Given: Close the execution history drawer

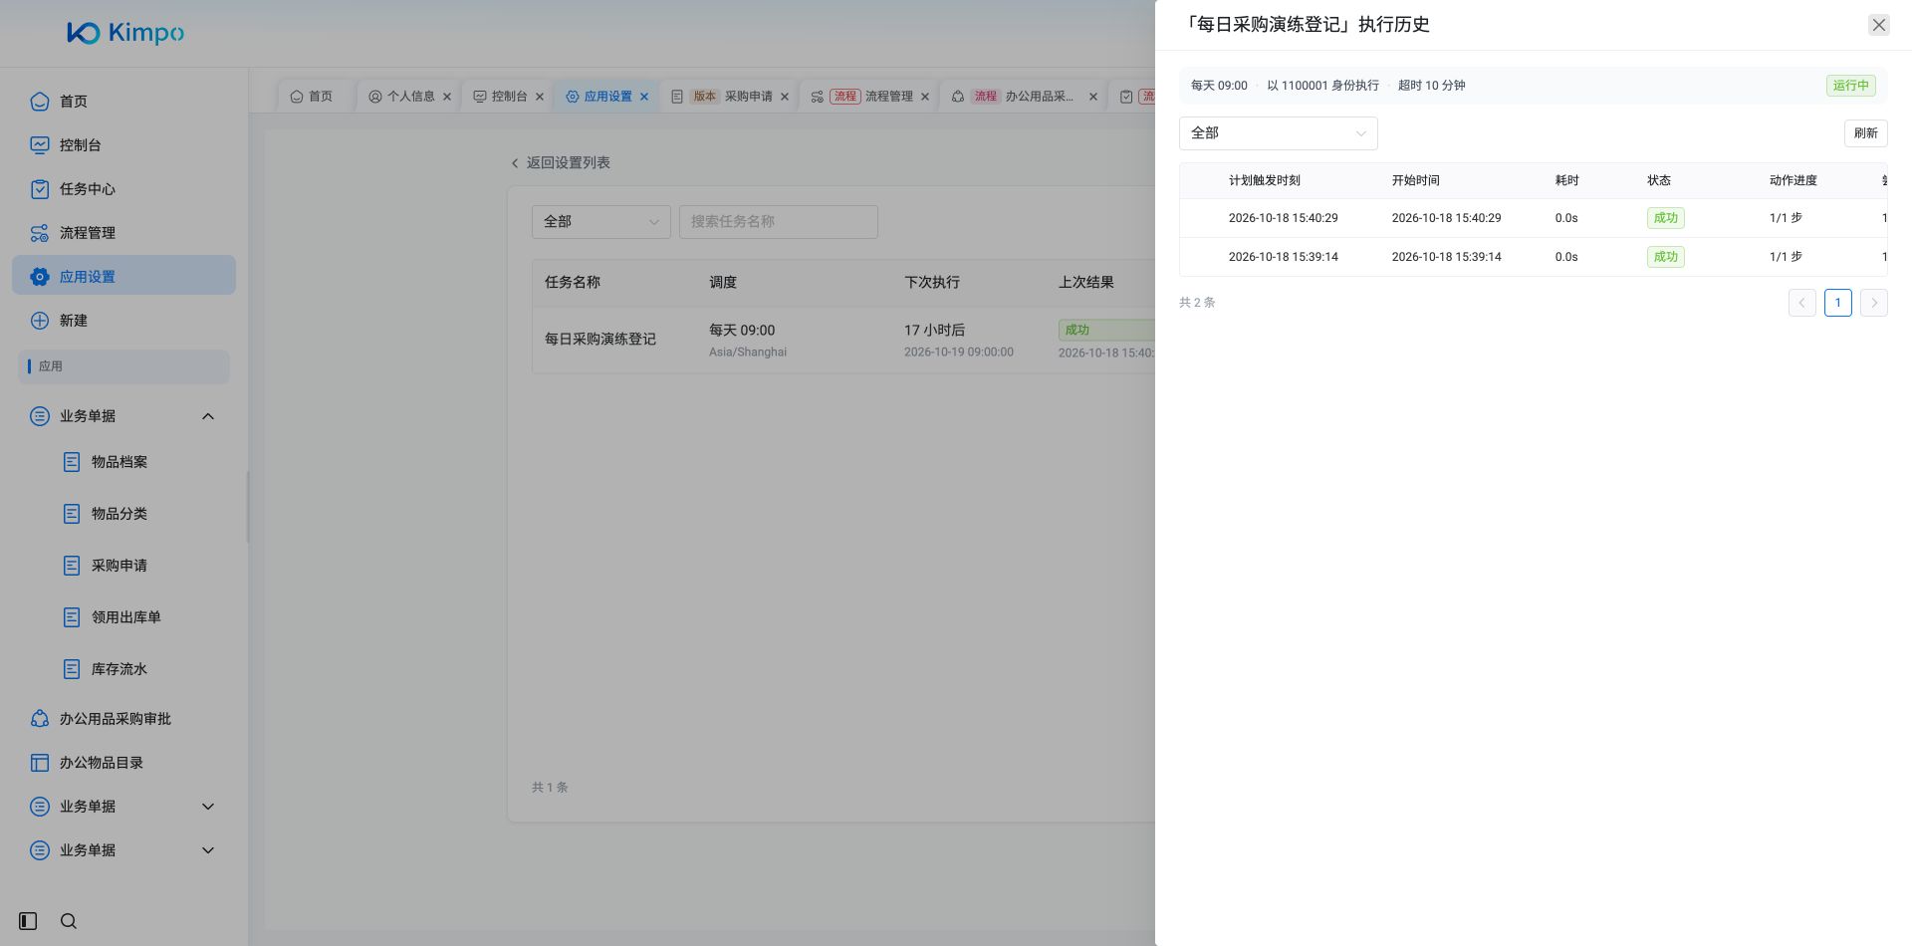Looking at the screenshot, I should pyautogui.click(x=1878, y=25).
